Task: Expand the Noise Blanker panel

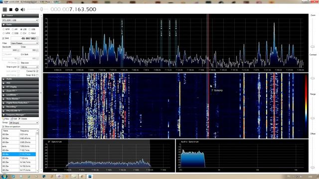Action: pos(20,99)
